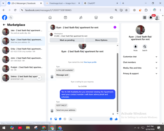
Task: Open Windows notification center icon
Action: [x=159, y=128]
